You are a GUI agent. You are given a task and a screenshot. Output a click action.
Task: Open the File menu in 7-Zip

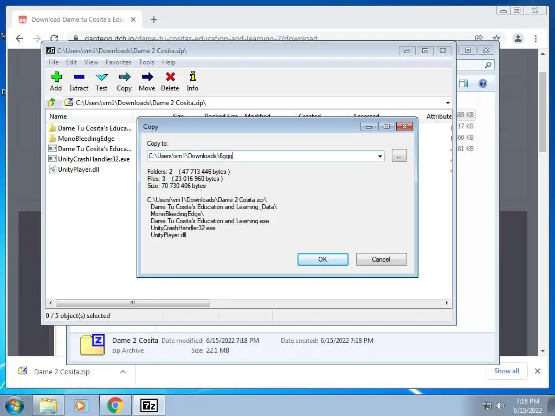pyautogui.click(x=54, y=62)
